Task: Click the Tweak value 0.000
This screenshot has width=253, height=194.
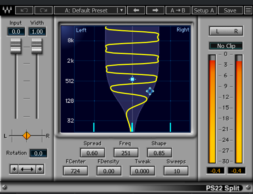Action: click(x=142, y=171)
